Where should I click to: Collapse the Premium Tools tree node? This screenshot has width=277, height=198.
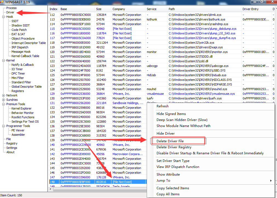coord(4,104)
